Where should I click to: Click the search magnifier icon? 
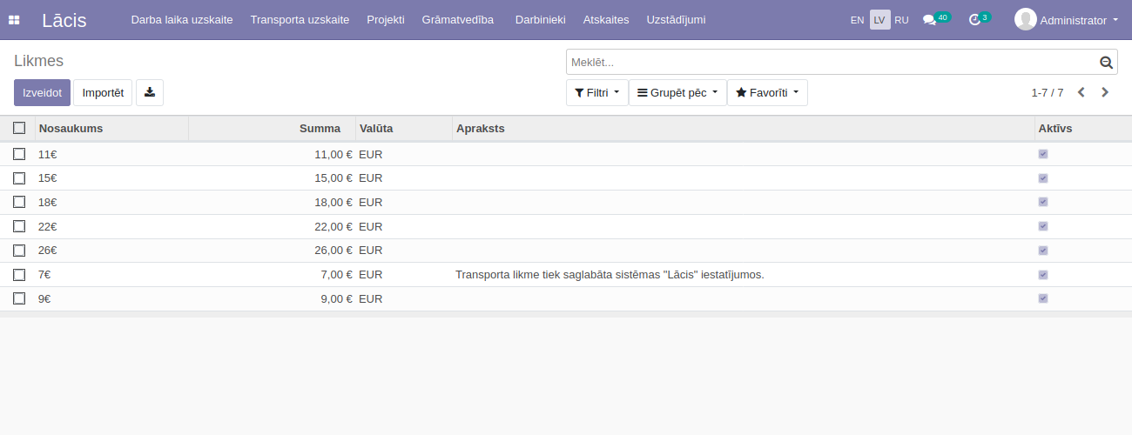1106,62
